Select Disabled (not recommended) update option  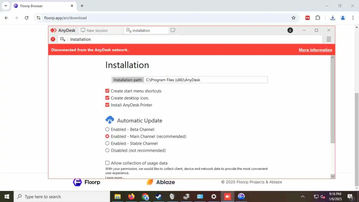(107, 150)
